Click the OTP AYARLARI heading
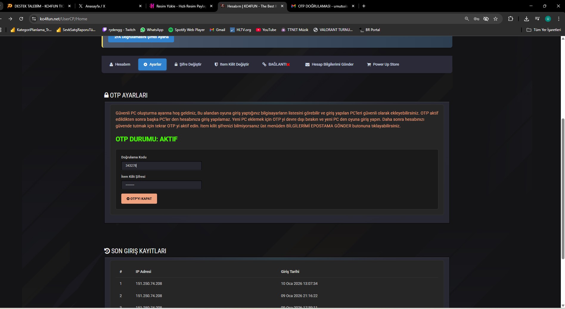This screenshot has width=565, height=309. tap(126, 95)
